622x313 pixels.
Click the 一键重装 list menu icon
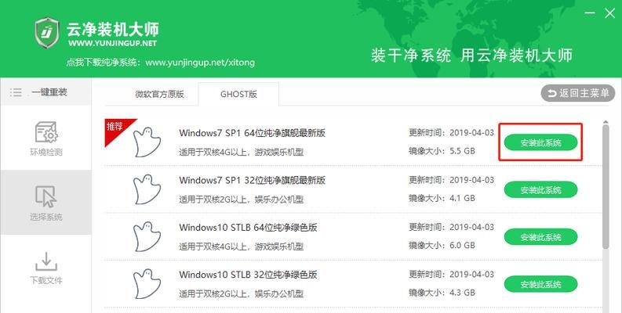tap(16, 92)
